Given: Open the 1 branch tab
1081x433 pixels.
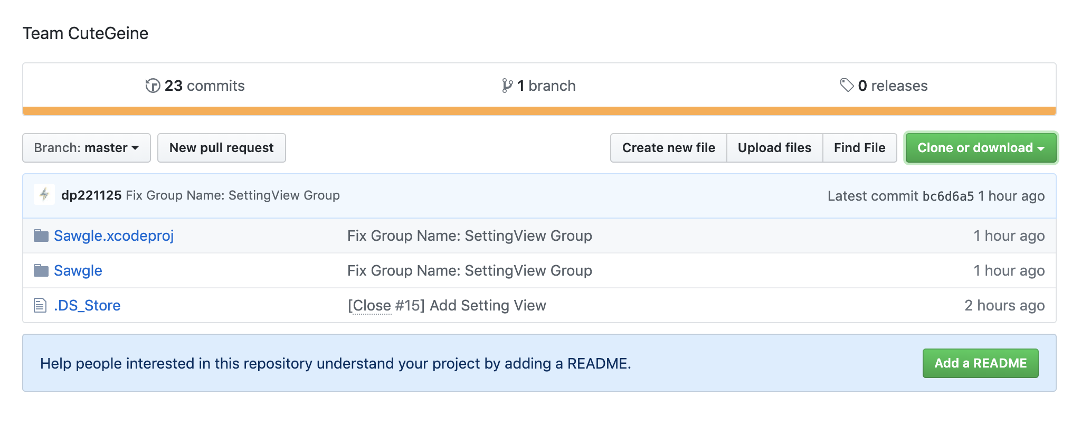Looking at the screenshot, I should [x=539, y=86].
